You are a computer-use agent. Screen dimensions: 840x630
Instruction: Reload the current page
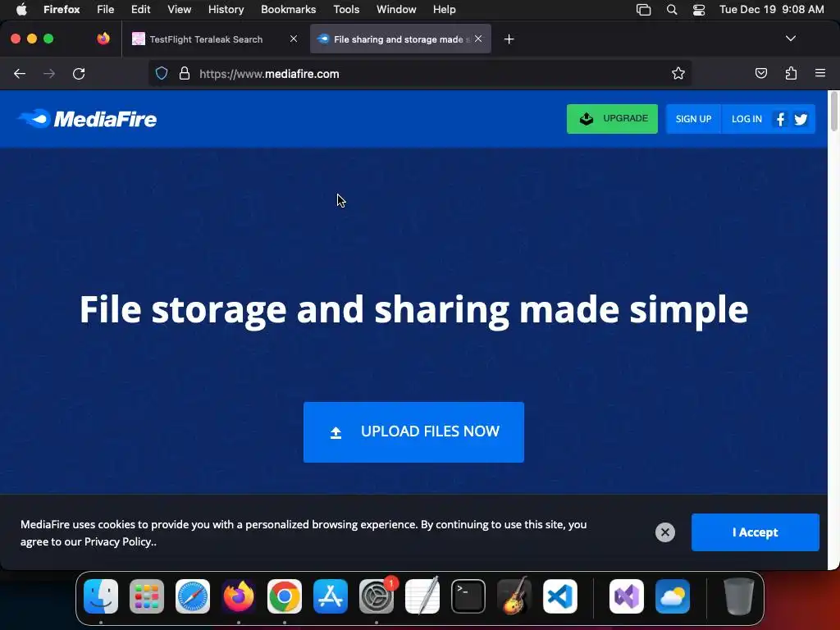pos(79,73)
